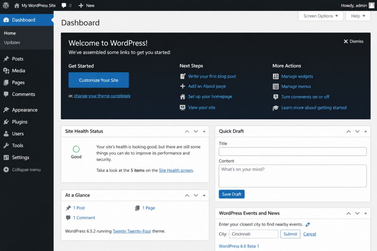Image resolution: width=377 pixels, height=251 pixels.
Task: Collapse the WordPress Events and News widget
Action: (366, 213)
